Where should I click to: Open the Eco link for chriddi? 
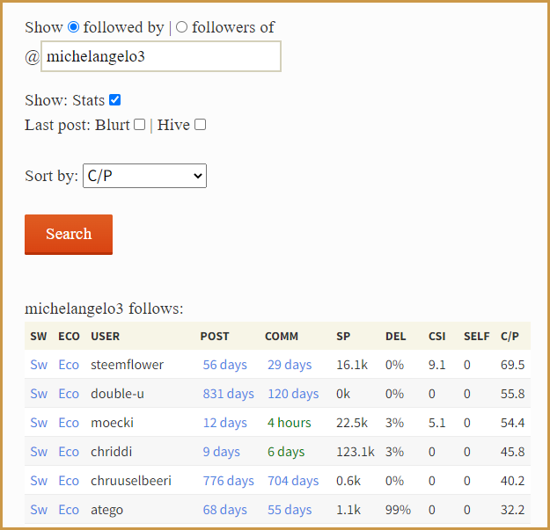69,452
